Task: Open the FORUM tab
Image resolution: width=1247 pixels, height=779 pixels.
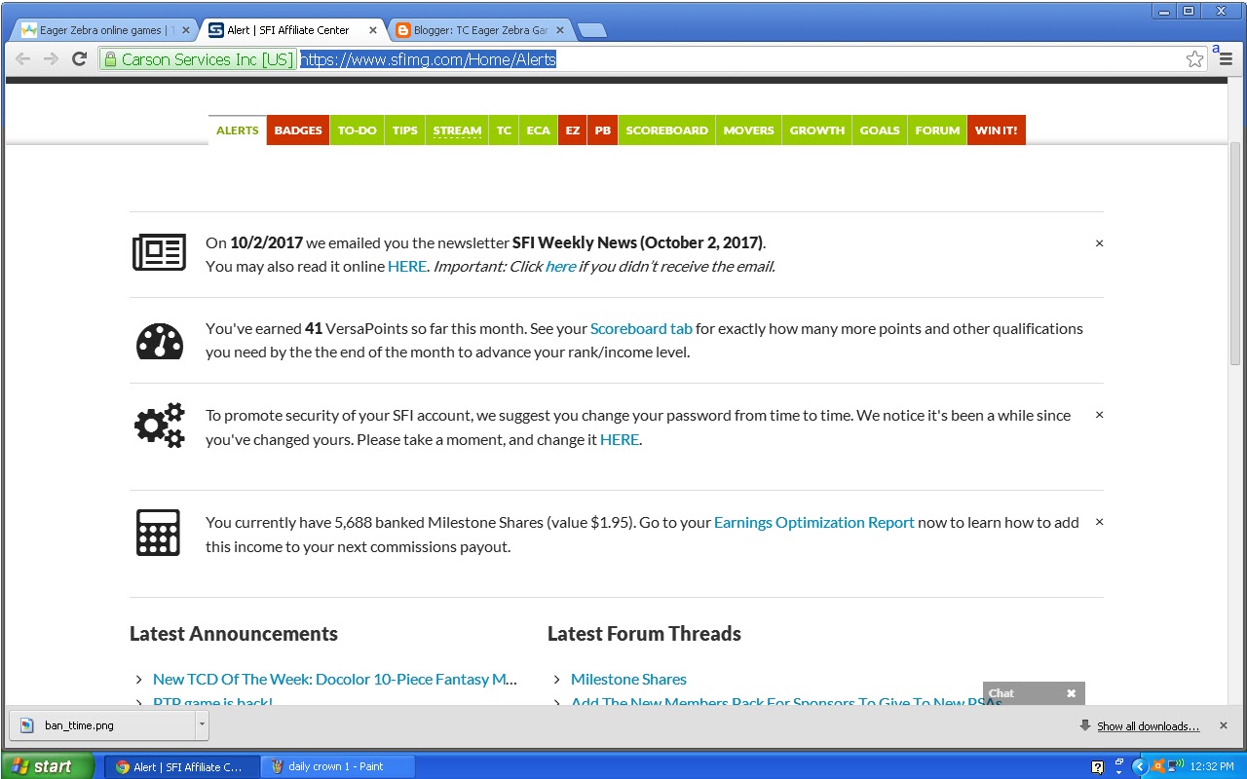Action: pos(937,130)
